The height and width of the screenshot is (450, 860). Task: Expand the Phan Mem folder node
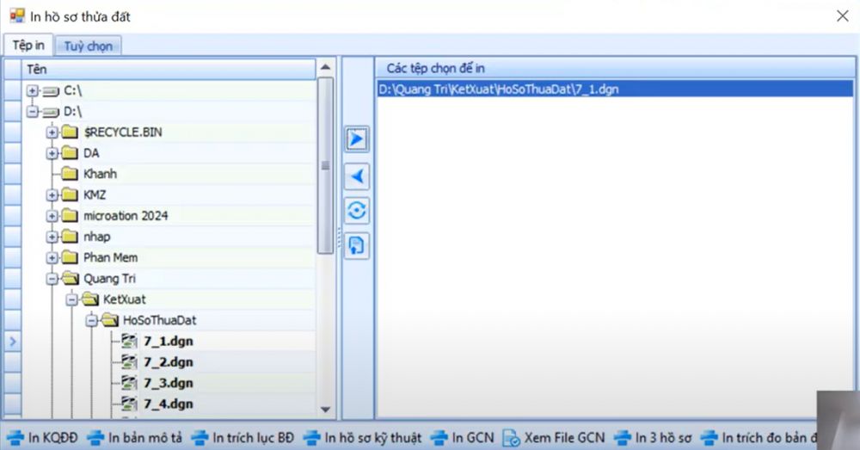53,257
